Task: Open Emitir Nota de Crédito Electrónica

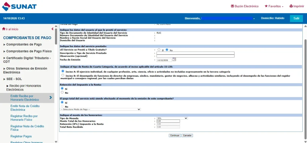Action: [x=25, y=108]
